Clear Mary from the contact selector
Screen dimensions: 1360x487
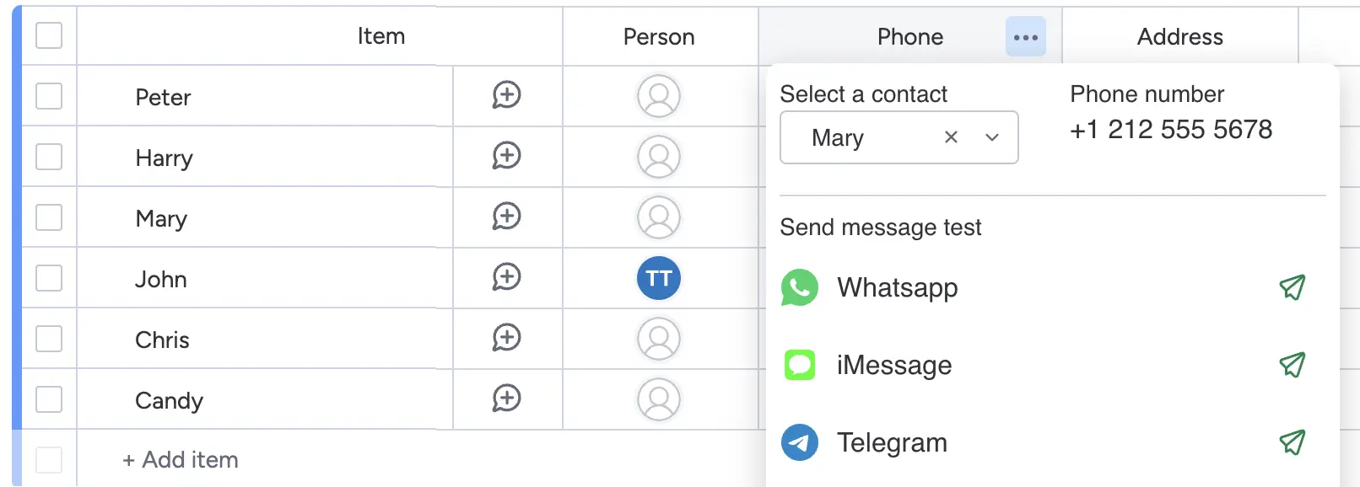coord(951,137)
